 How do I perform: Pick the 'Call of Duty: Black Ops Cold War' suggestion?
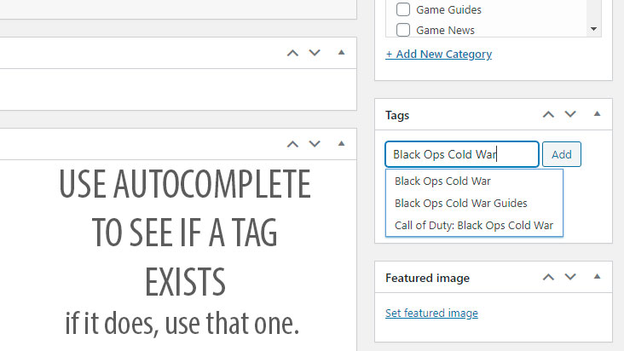tap(474, 226)
